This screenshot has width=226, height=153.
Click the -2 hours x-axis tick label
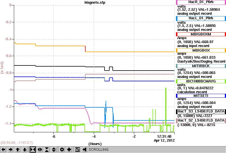pyautogui.click(x=134, y=137)
